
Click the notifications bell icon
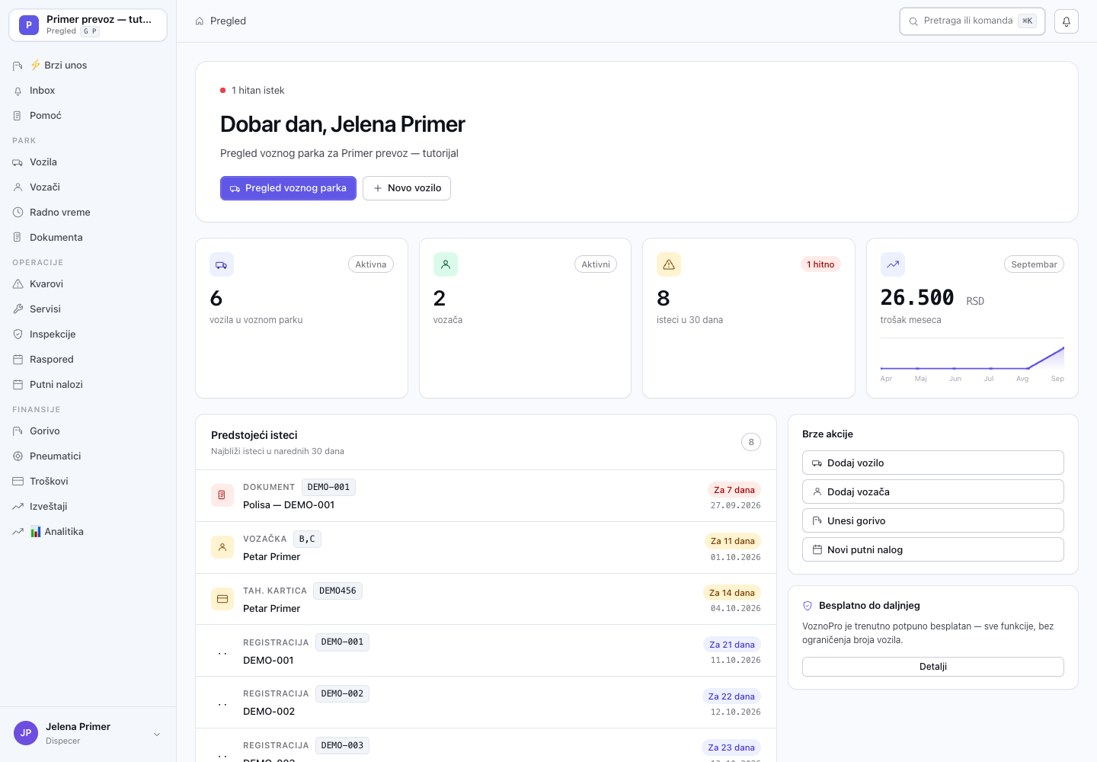tap(1067, 21)
